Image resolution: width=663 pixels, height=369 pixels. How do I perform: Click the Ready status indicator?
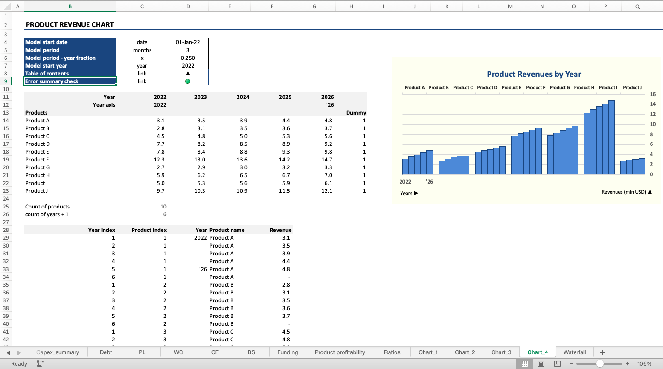point(19,364)
